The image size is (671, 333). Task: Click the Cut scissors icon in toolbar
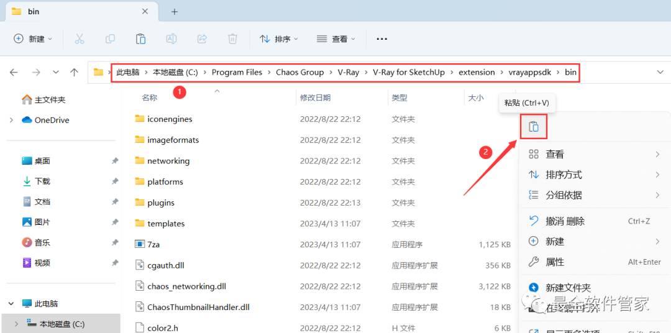pyautogui.click(x=79, y=39)
